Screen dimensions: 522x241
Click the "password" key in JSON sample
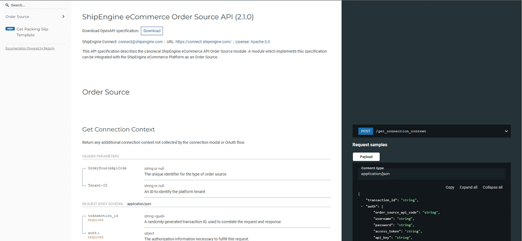point(384,225)
